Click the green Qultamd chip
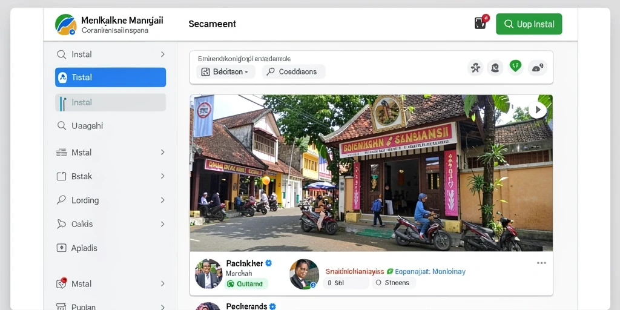The width and height of the screenshot is (620, 310). point(246,283)
